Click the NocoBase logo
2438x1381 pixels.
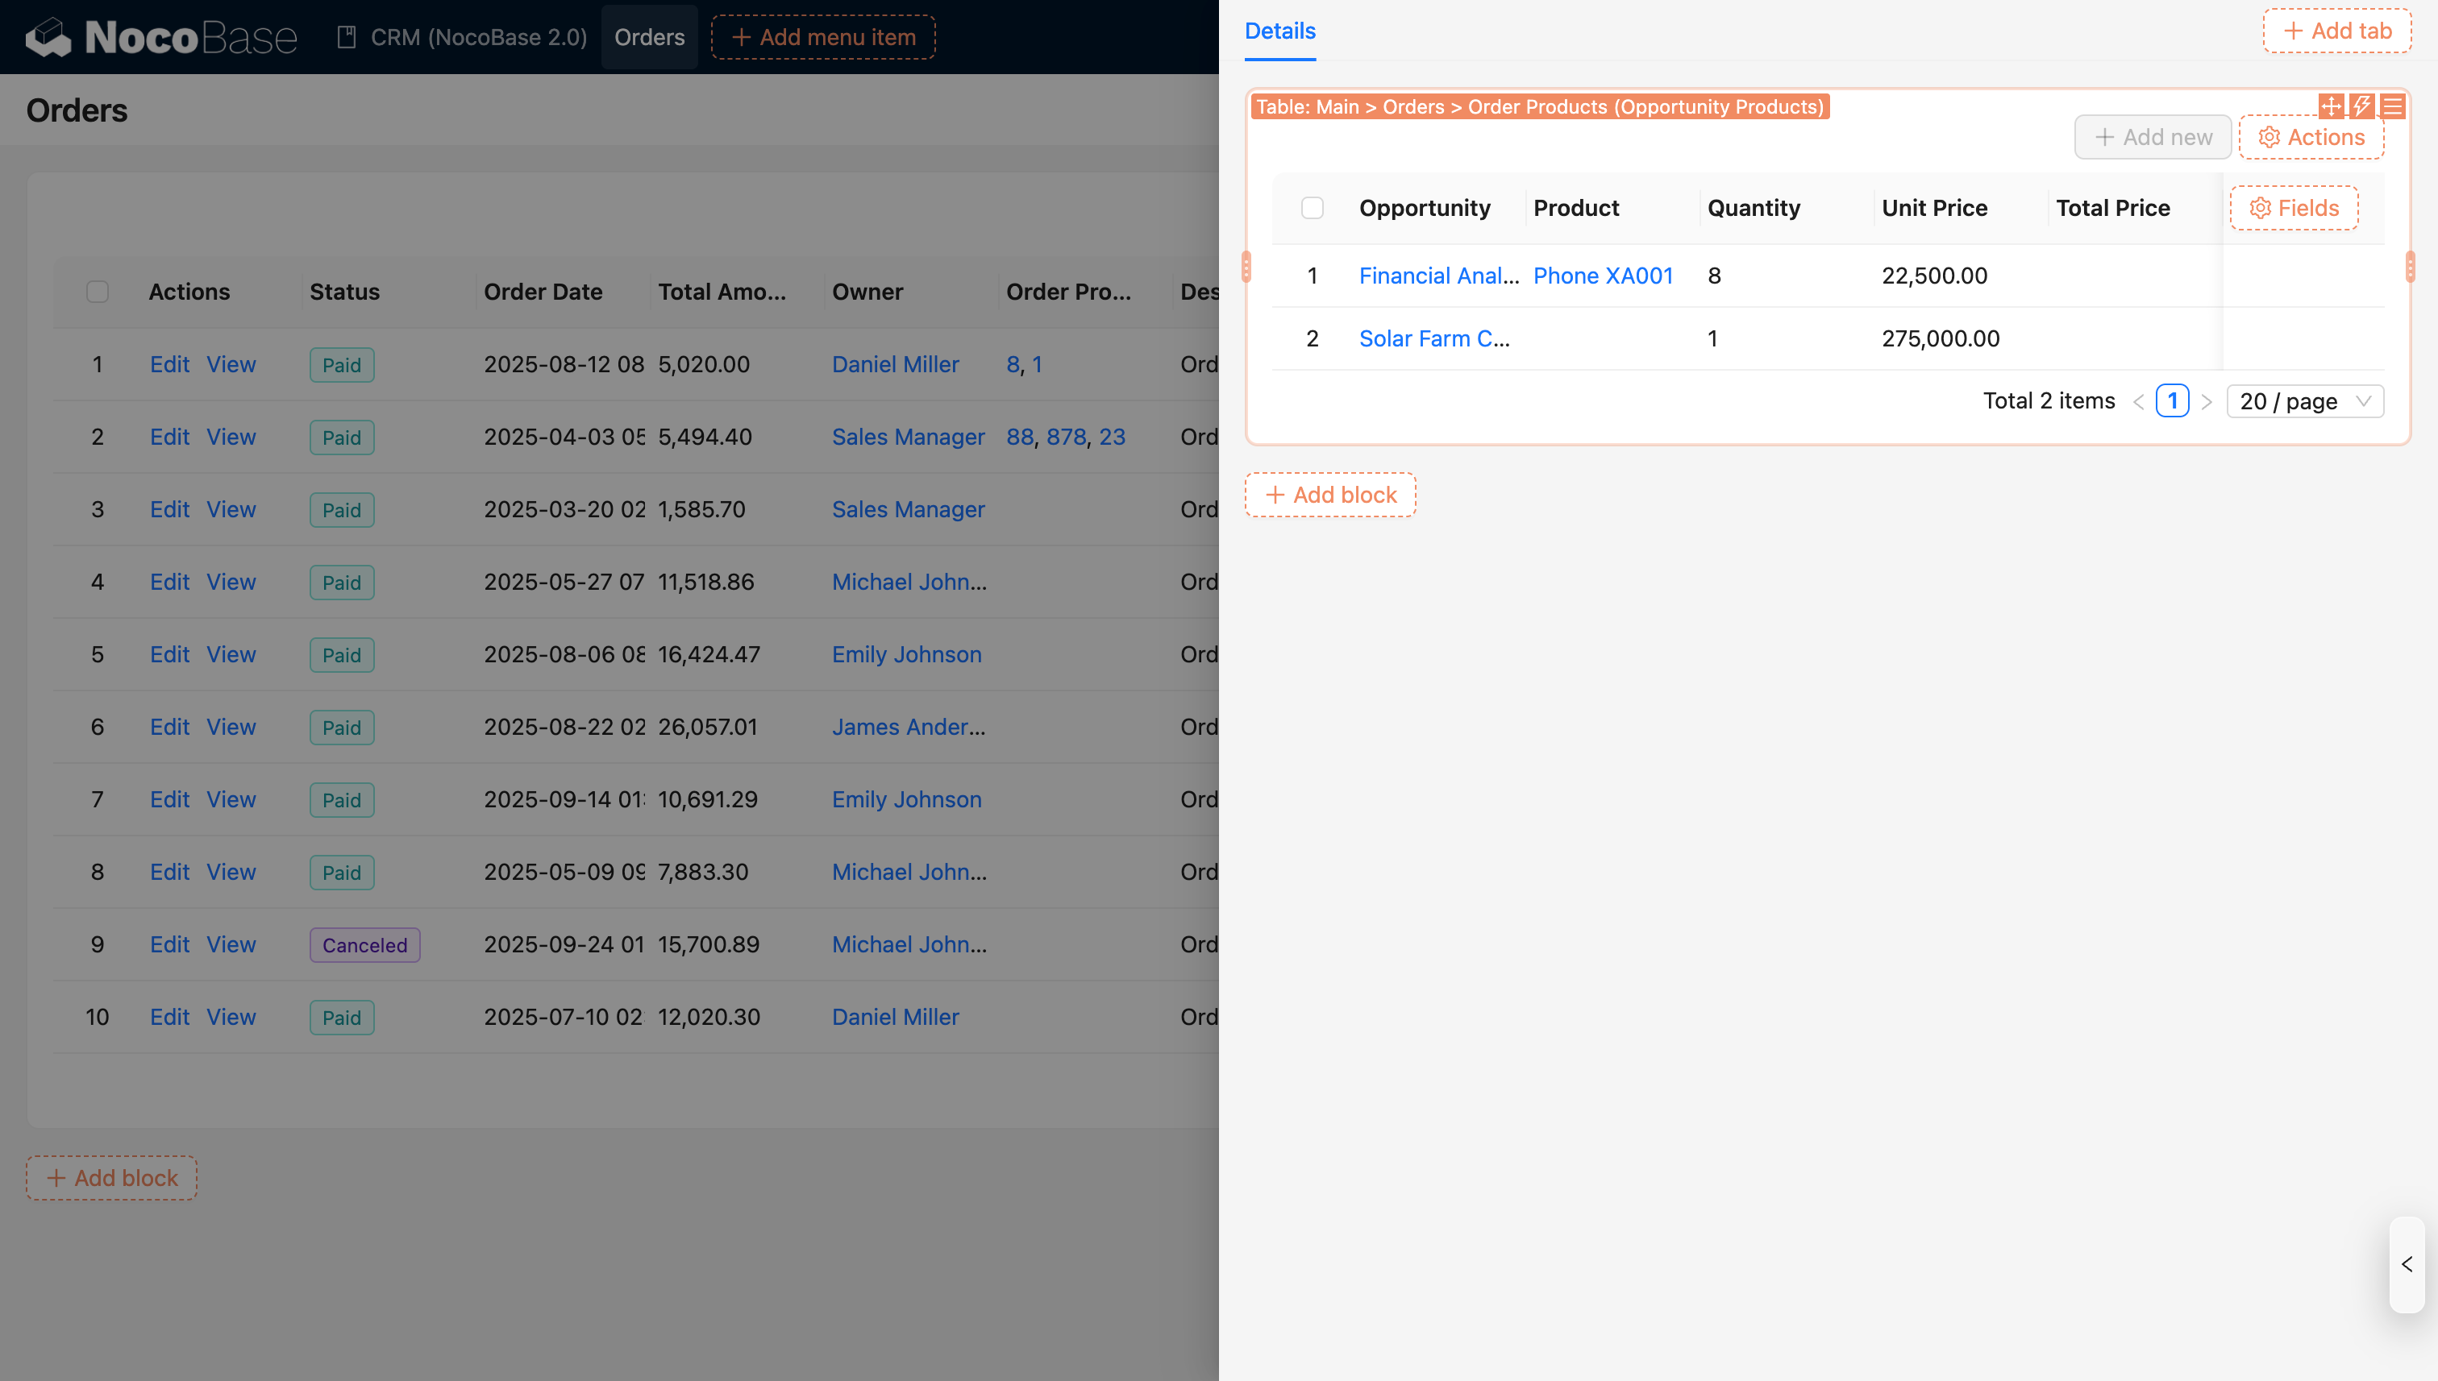(x=161, y=37)
